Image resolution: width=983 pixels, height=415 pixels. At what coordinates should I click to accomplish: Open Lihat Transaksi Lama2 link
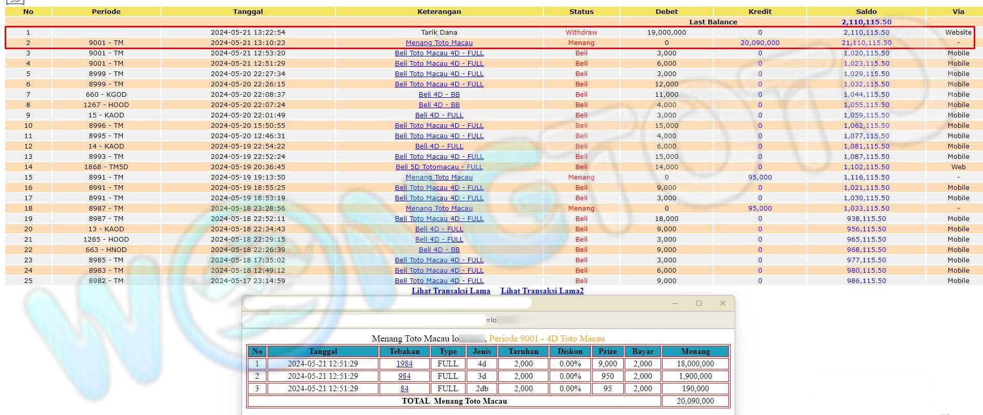pos(542,291)
